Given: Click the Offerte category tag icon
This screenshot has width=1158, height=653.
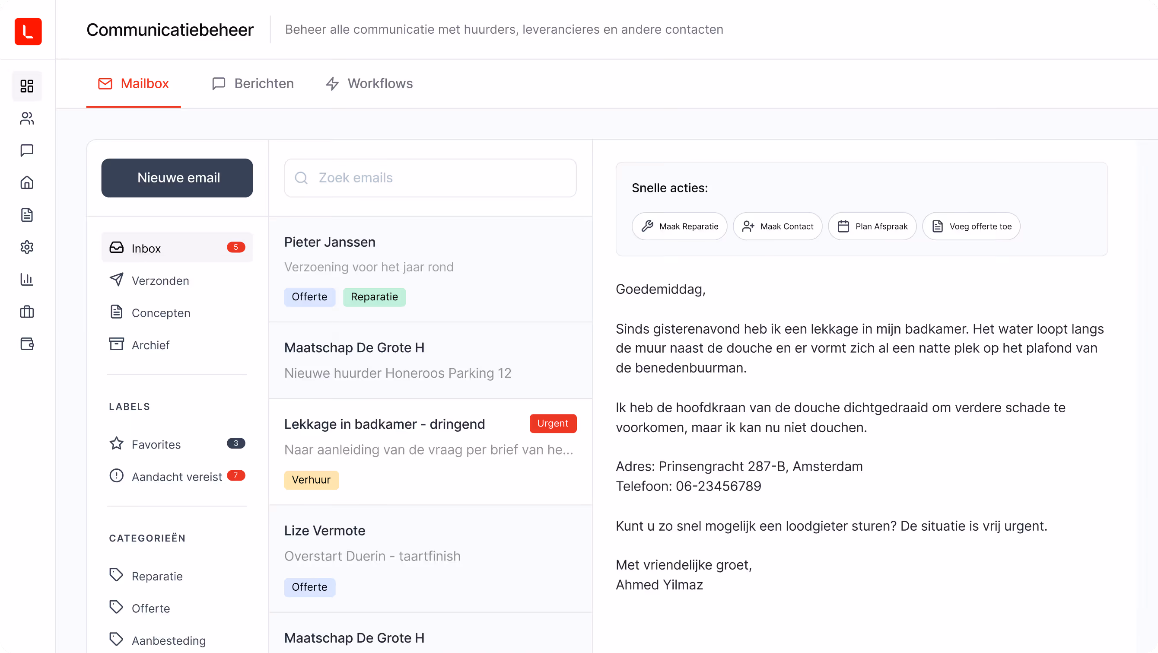Looking at the screenshot, I should click(x=116, y=607).
